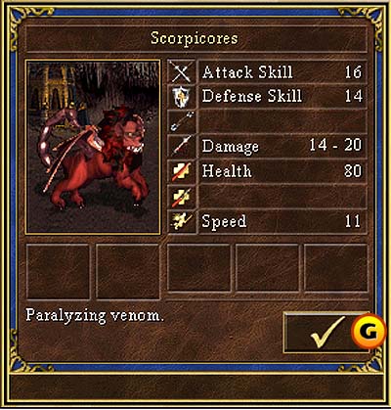Click the Health 80 row
The height and width of the screenshot is (410, 391).
pyautogui.click(x=282, y=171)
